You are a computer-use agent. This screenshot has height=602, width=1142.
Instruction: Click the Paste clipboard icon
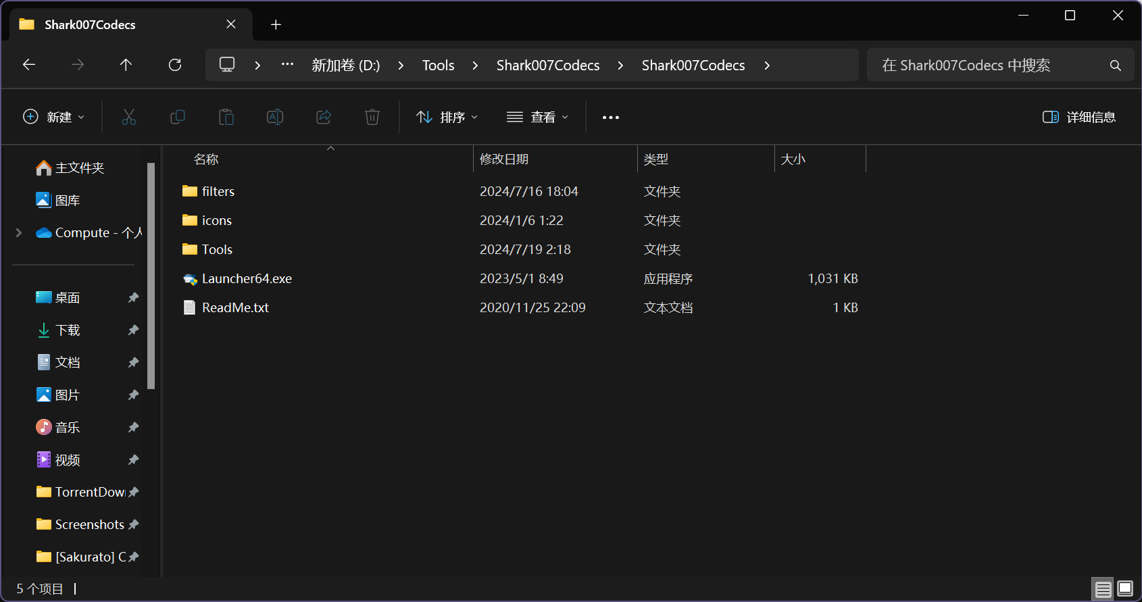(226, 117)
